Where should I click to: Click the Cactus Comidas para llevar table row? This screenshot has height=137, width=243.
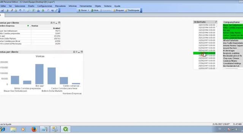point(30,41)
